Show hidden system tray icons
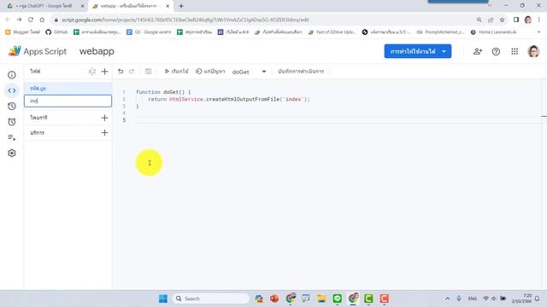The height and width of the screenshot is (307, 547). tap(447, 298)
